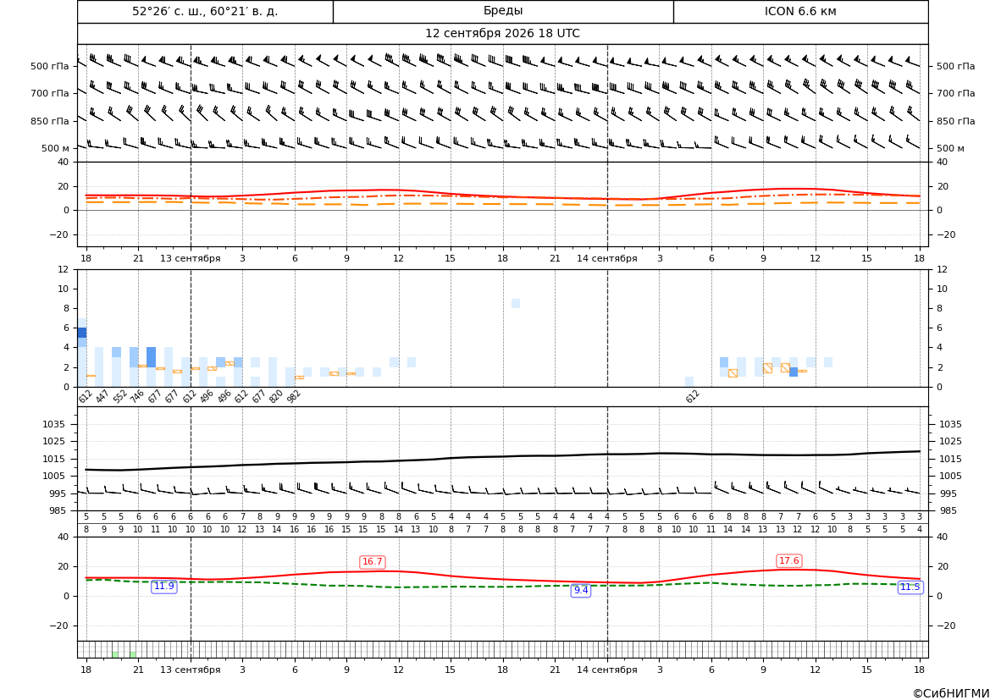990x700 pixels.
Task: Select the ICON 6.6 км model label
Action: tap(800, 11)
